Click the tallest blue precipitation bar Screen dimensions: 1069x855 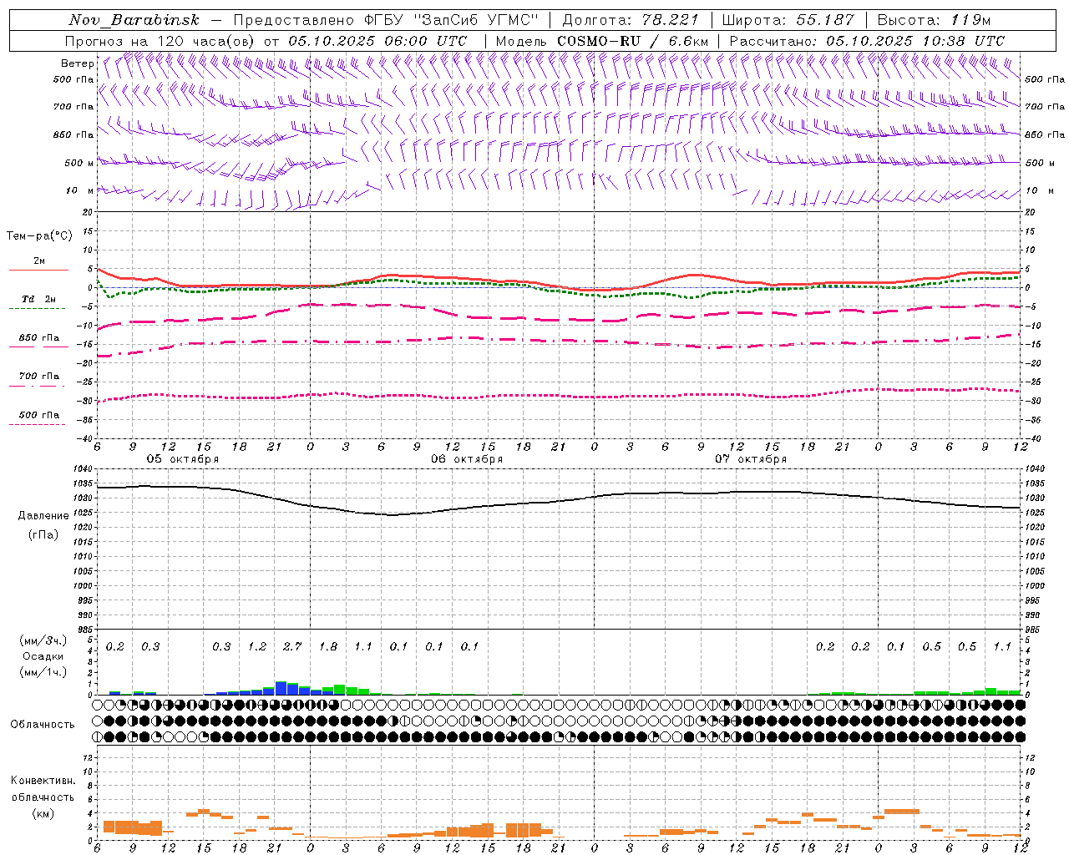tap(281, 688)
